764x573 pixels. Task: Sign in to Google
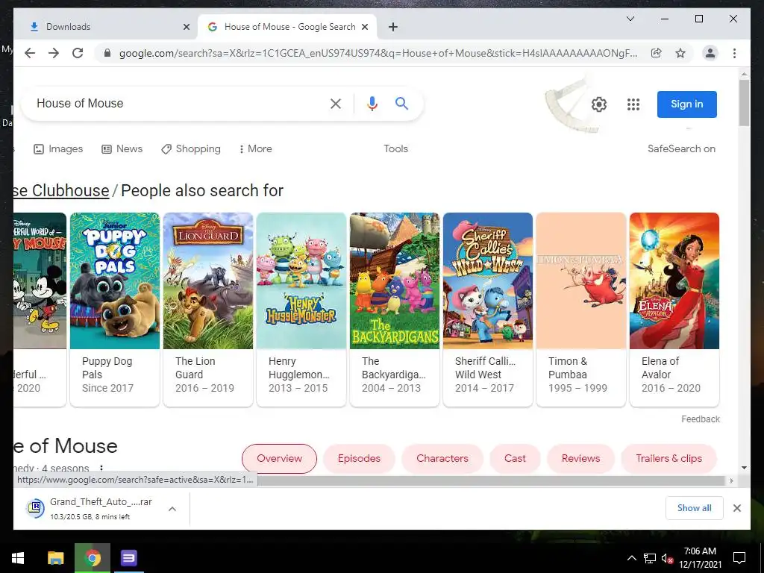click(686, 104)
